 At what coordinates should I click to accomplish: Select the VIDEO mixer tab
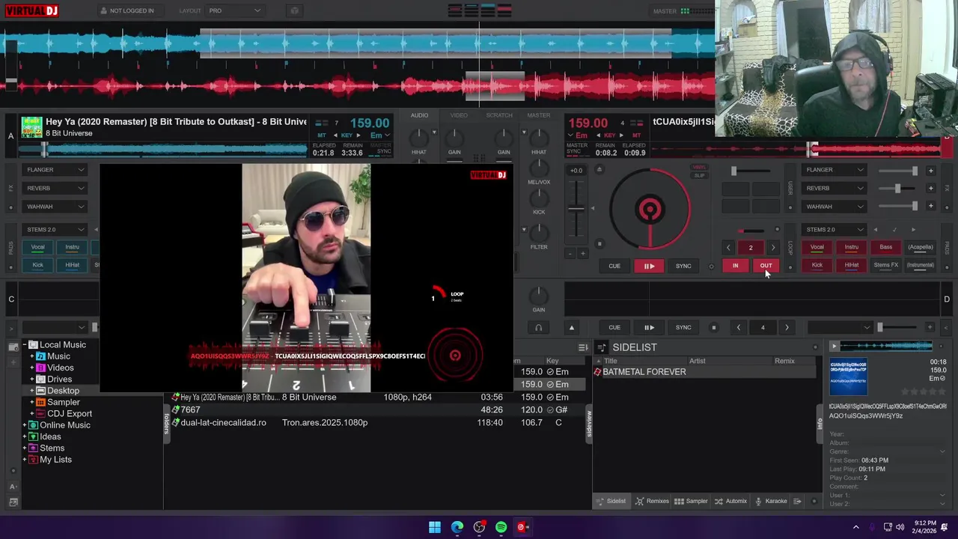coord(459,115)
